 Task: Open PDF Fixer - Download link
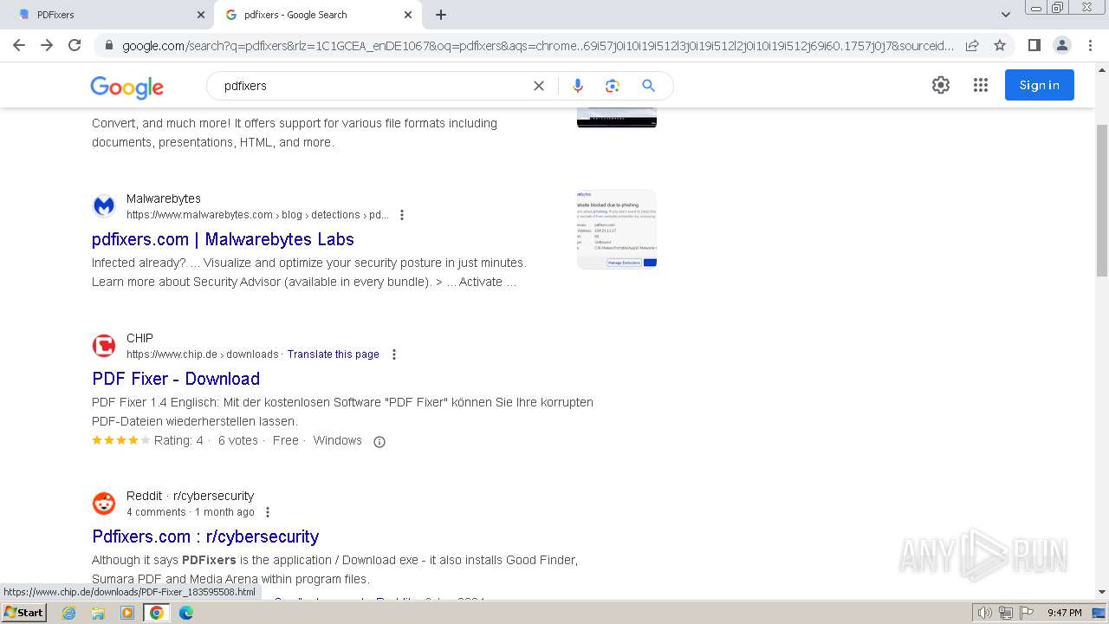point(176,379)
